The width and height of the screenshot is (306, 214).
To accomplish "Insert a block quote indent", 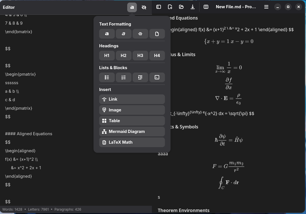I will pos(140,77).
